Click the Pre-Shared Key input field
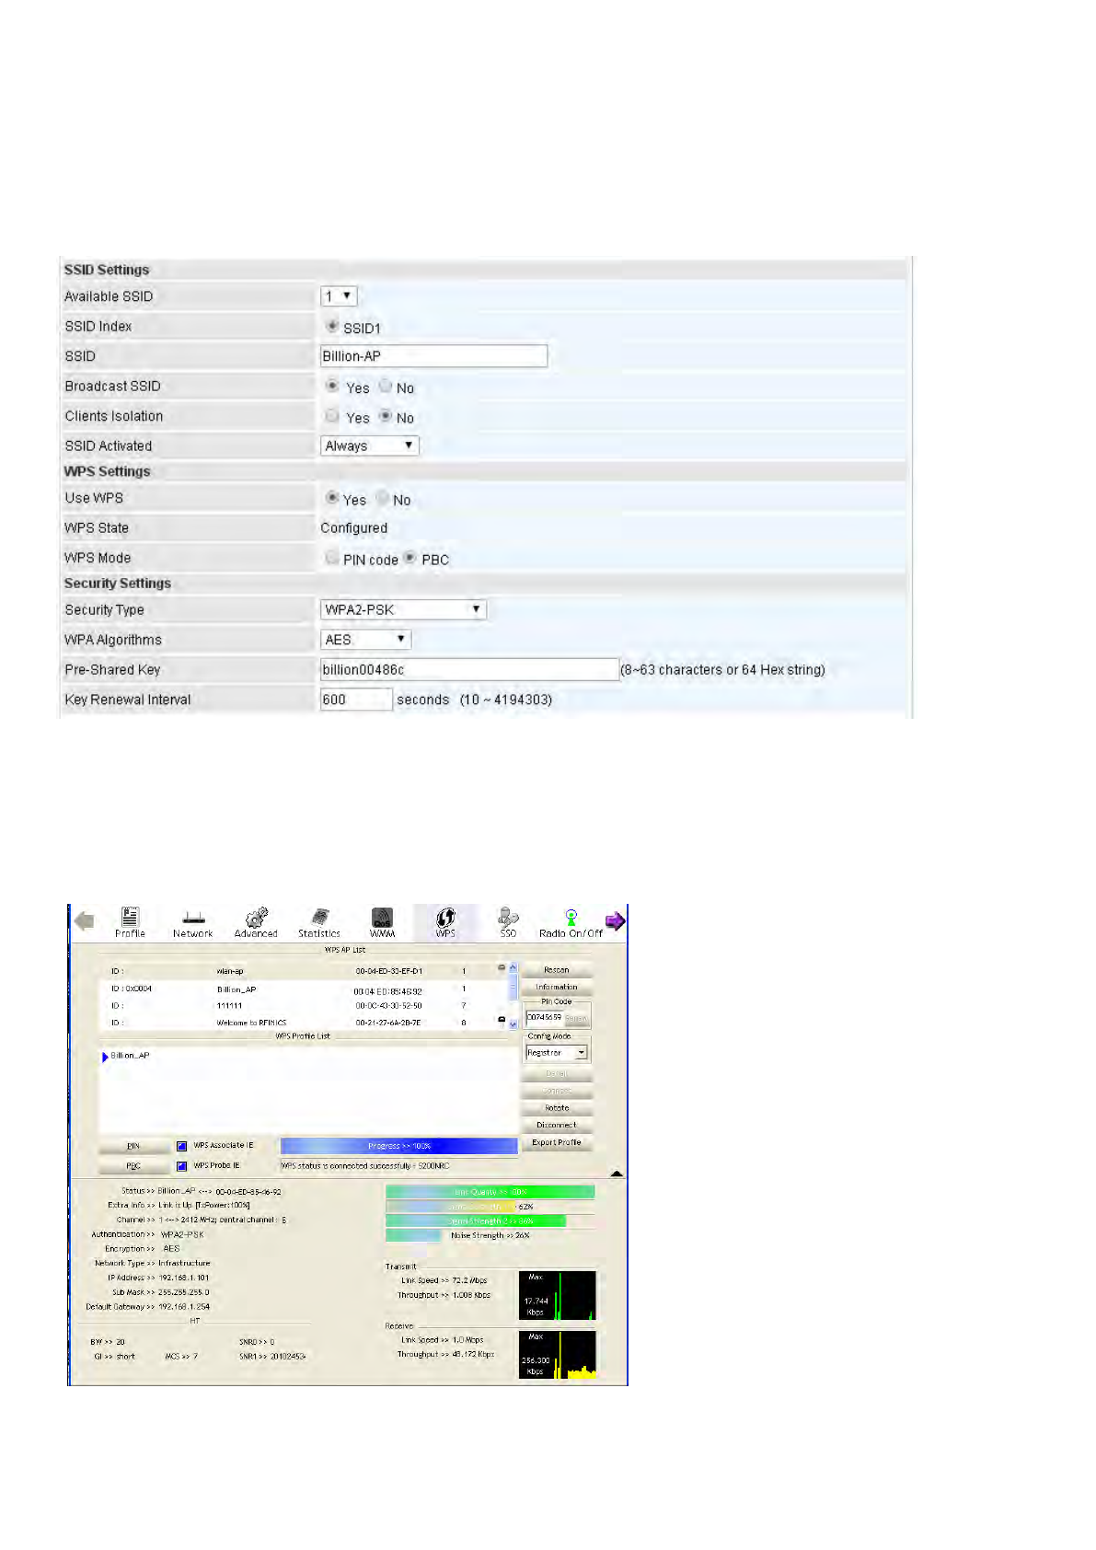The image size is (1096, 1550). tap(469, 669)
